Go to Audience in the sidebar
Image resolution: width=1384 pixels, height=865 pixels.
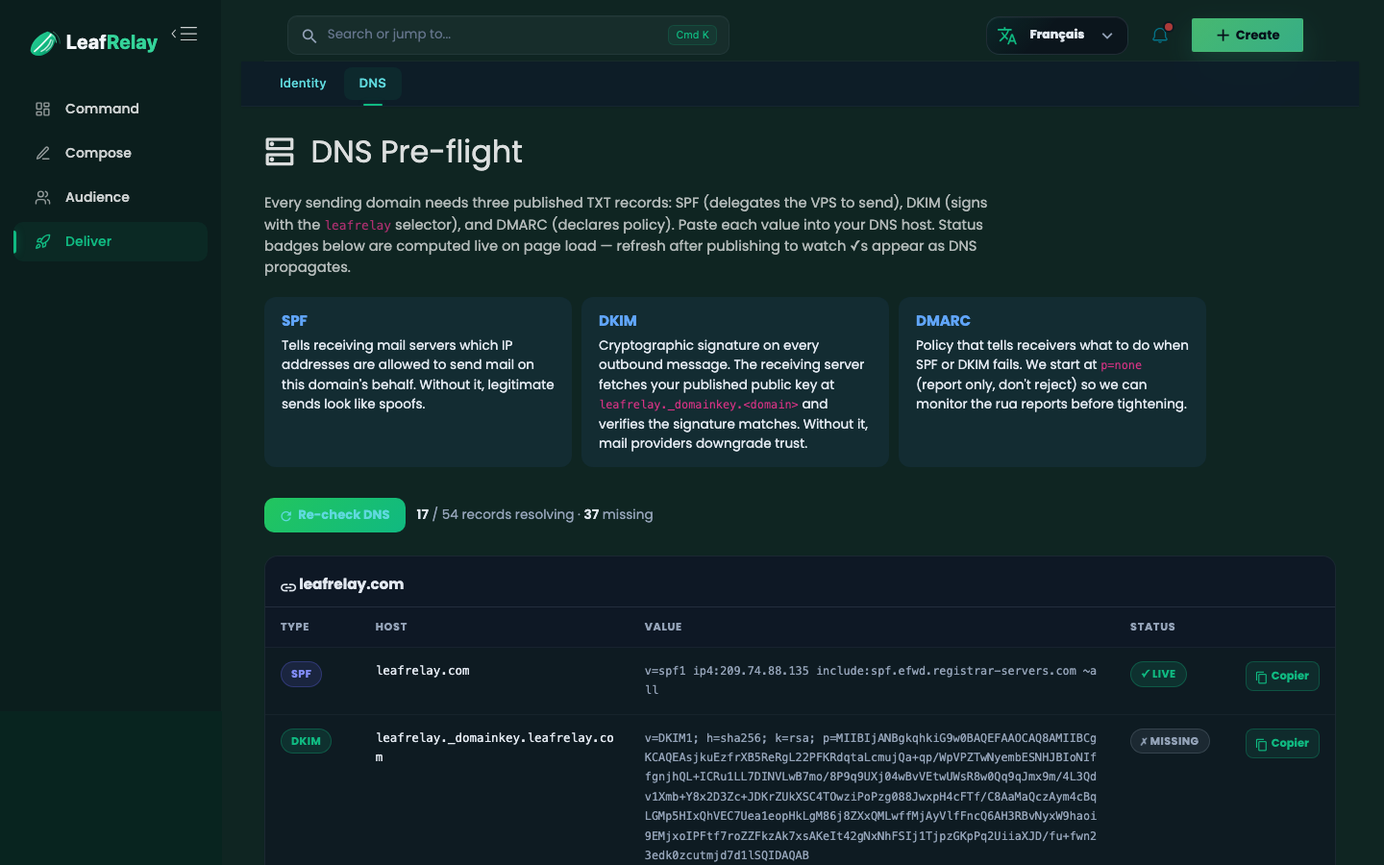pyautogui.click(x=111, y=197)
